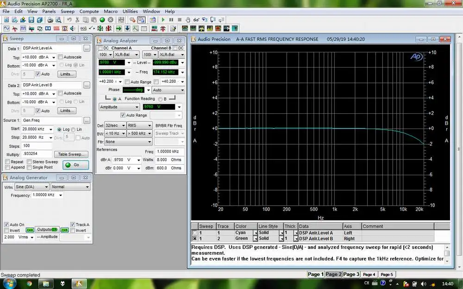Click the Sweep Spectrum/Waveform red-green bars icon
463x289 pixels.
(x=155, y=28)
